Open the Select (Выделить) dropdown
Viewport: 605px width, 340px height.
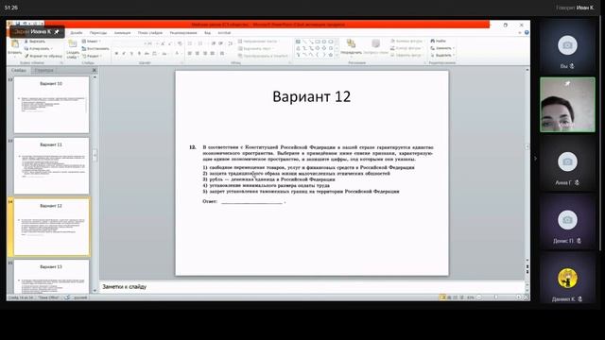point(442,55)
